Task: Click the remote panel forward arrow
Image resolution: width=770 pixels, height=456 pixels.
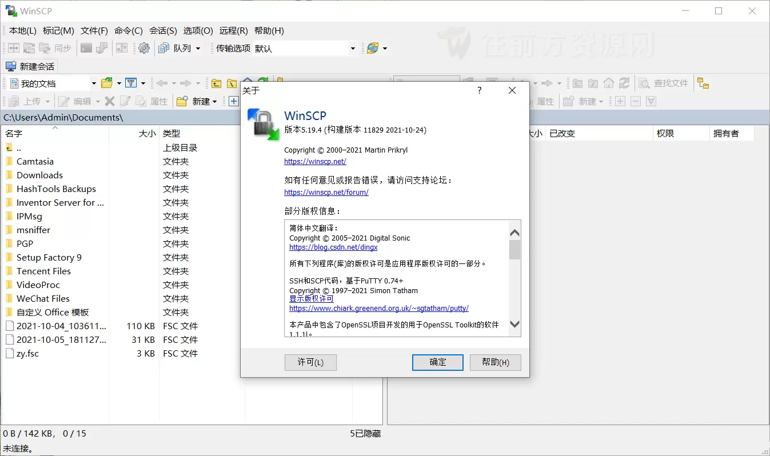Action: pyautogui.click(x=546, y=83)
